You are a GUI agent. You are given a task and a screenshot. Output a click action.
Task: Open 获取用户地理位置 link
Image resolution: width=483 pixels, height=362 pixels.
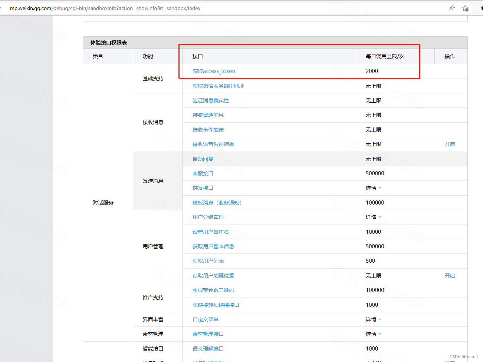point(213,276)
